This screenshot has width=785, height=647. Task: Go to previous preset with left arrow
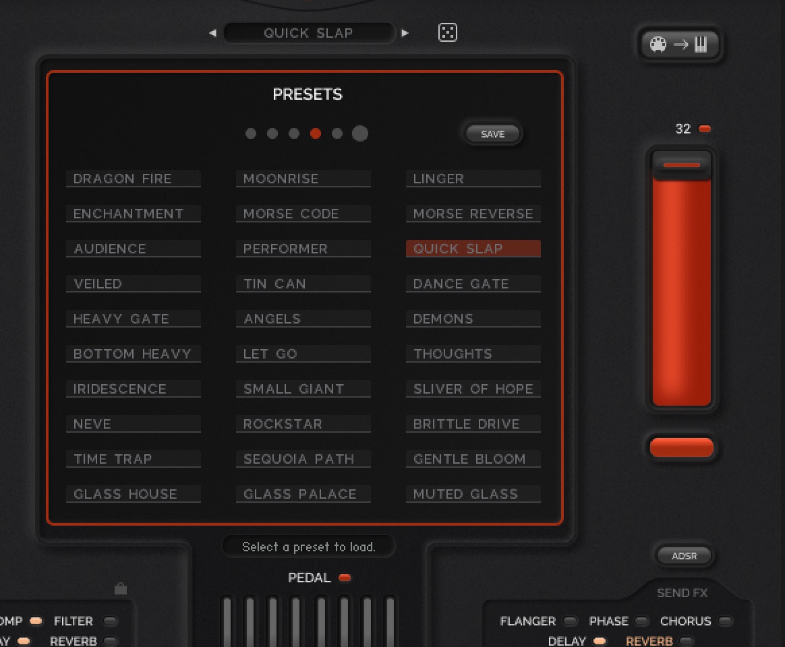click(212, 33)
